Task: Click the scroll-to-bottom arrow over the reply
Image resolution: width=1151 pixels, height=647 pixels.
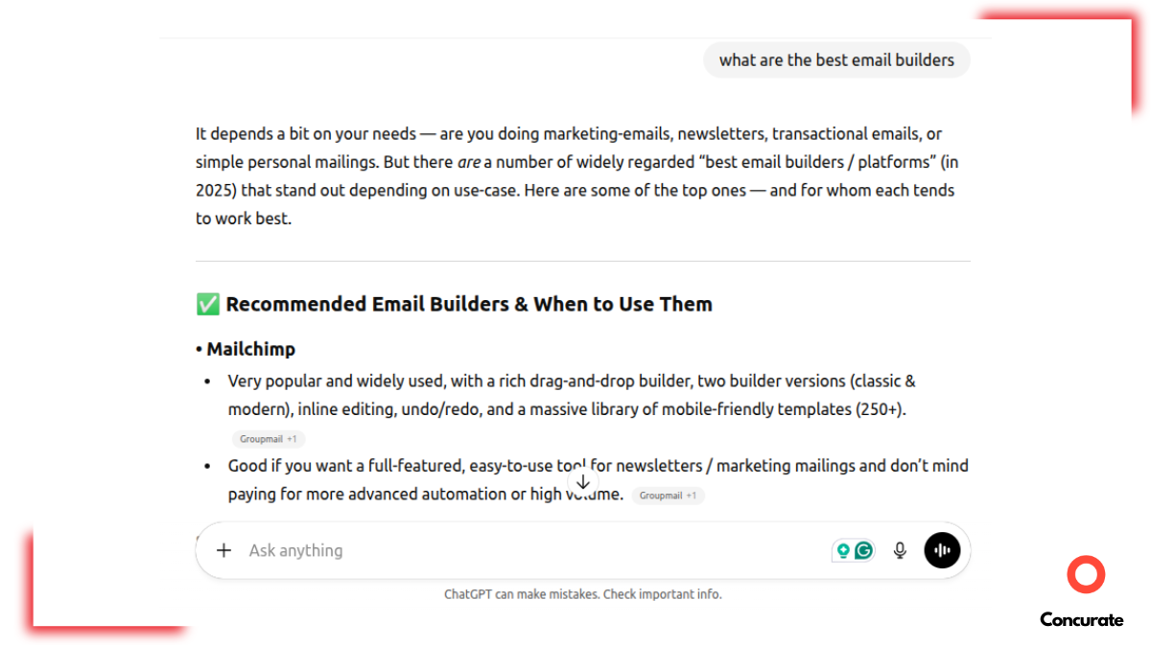Action: click(x=583, y=482)
